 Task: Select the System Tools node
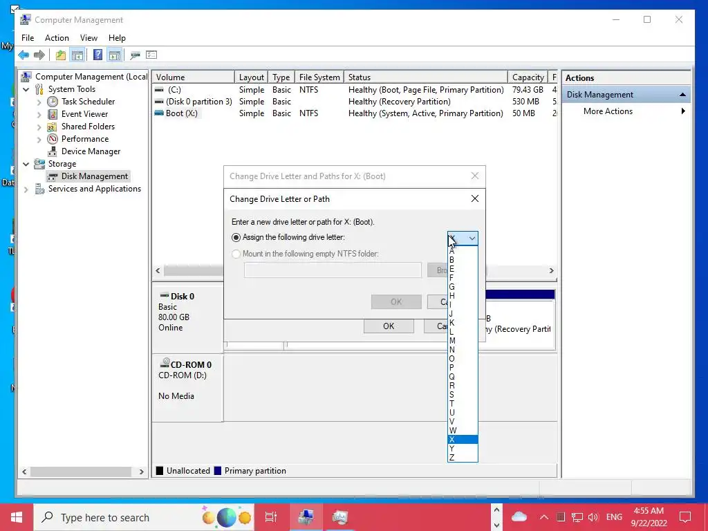[x=71, y=89]
